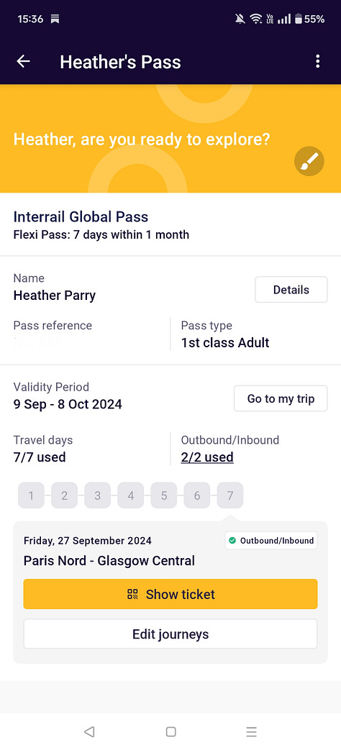Tap the yellow Show ticket button
The width and height of the screenshot is (341, 750).
coord(170,594)
